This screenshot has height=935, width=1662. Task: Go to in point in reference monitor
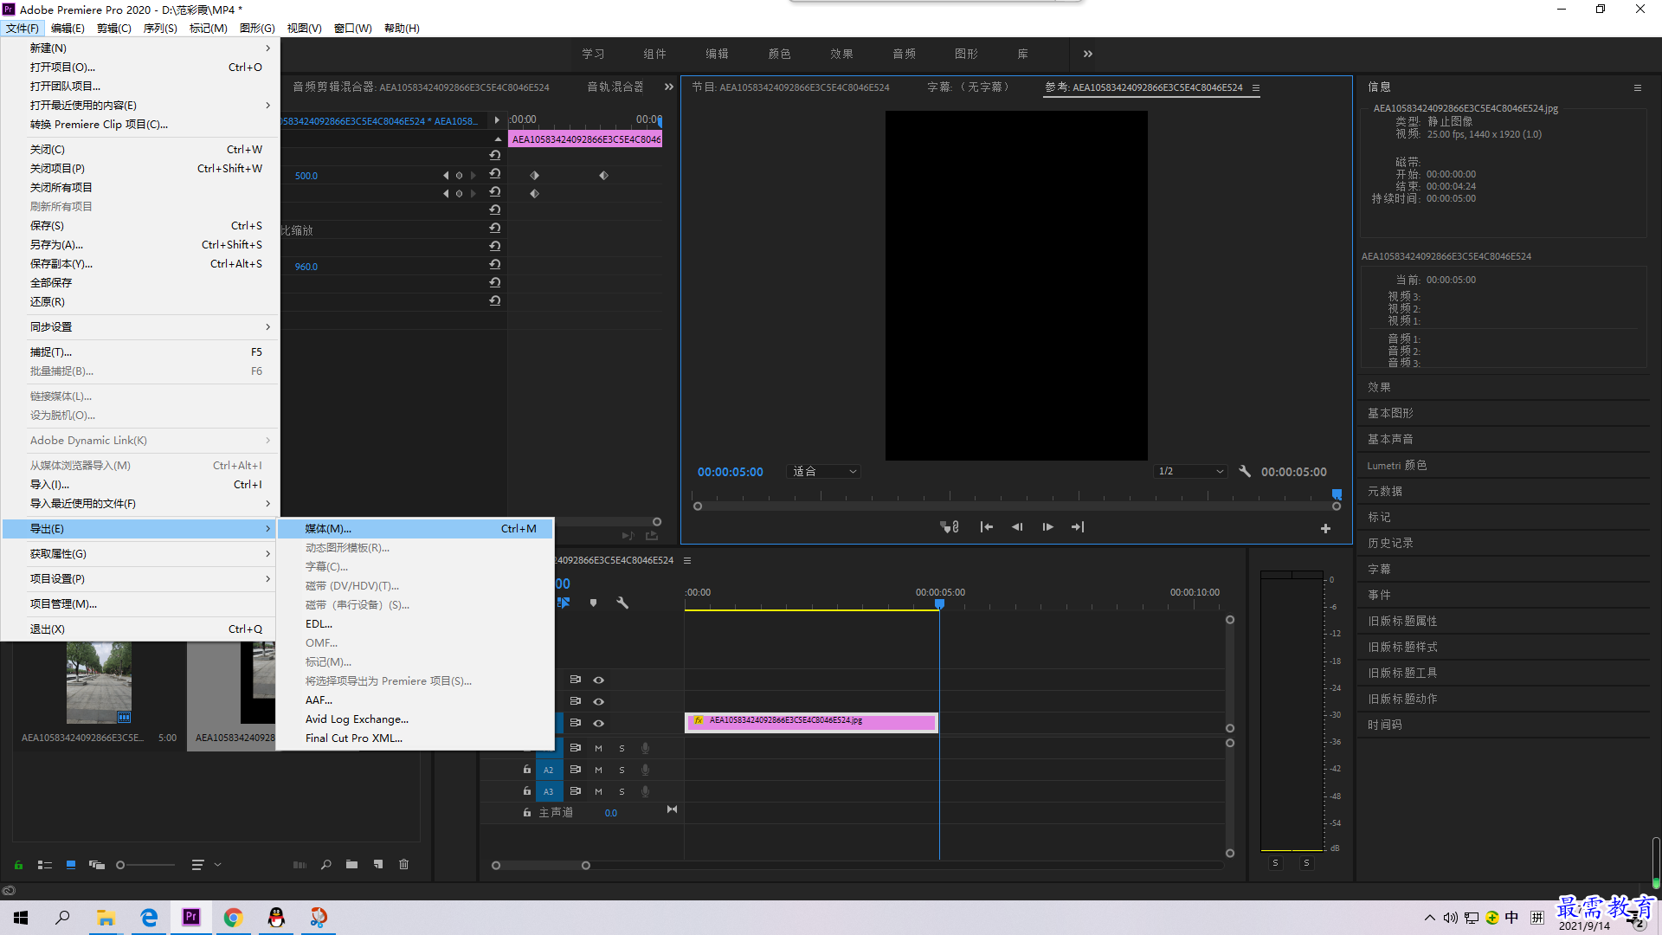986,526
